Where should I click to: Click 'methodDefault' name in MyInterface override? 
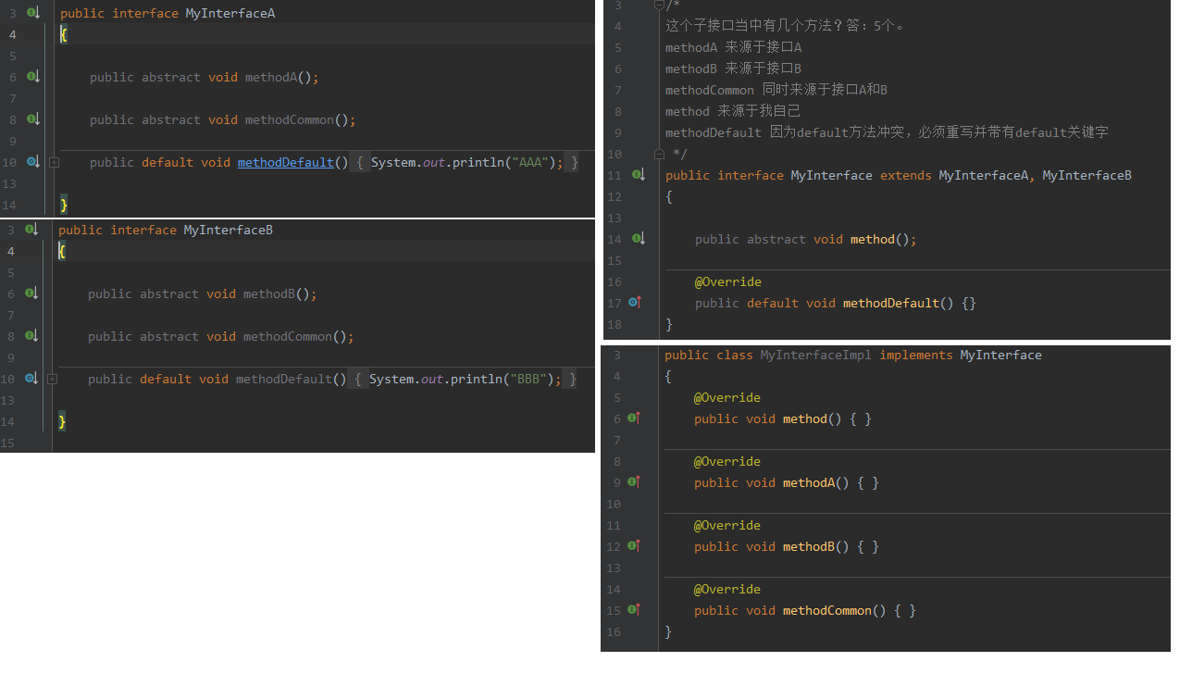pos(891,303)
